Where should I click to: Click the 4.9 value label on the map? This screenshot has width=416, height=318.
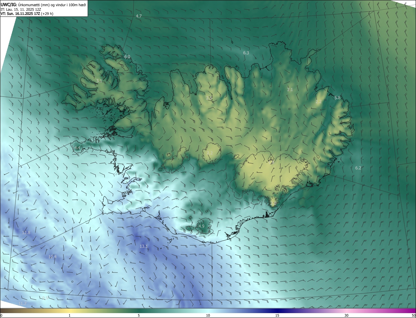[201, 226]
